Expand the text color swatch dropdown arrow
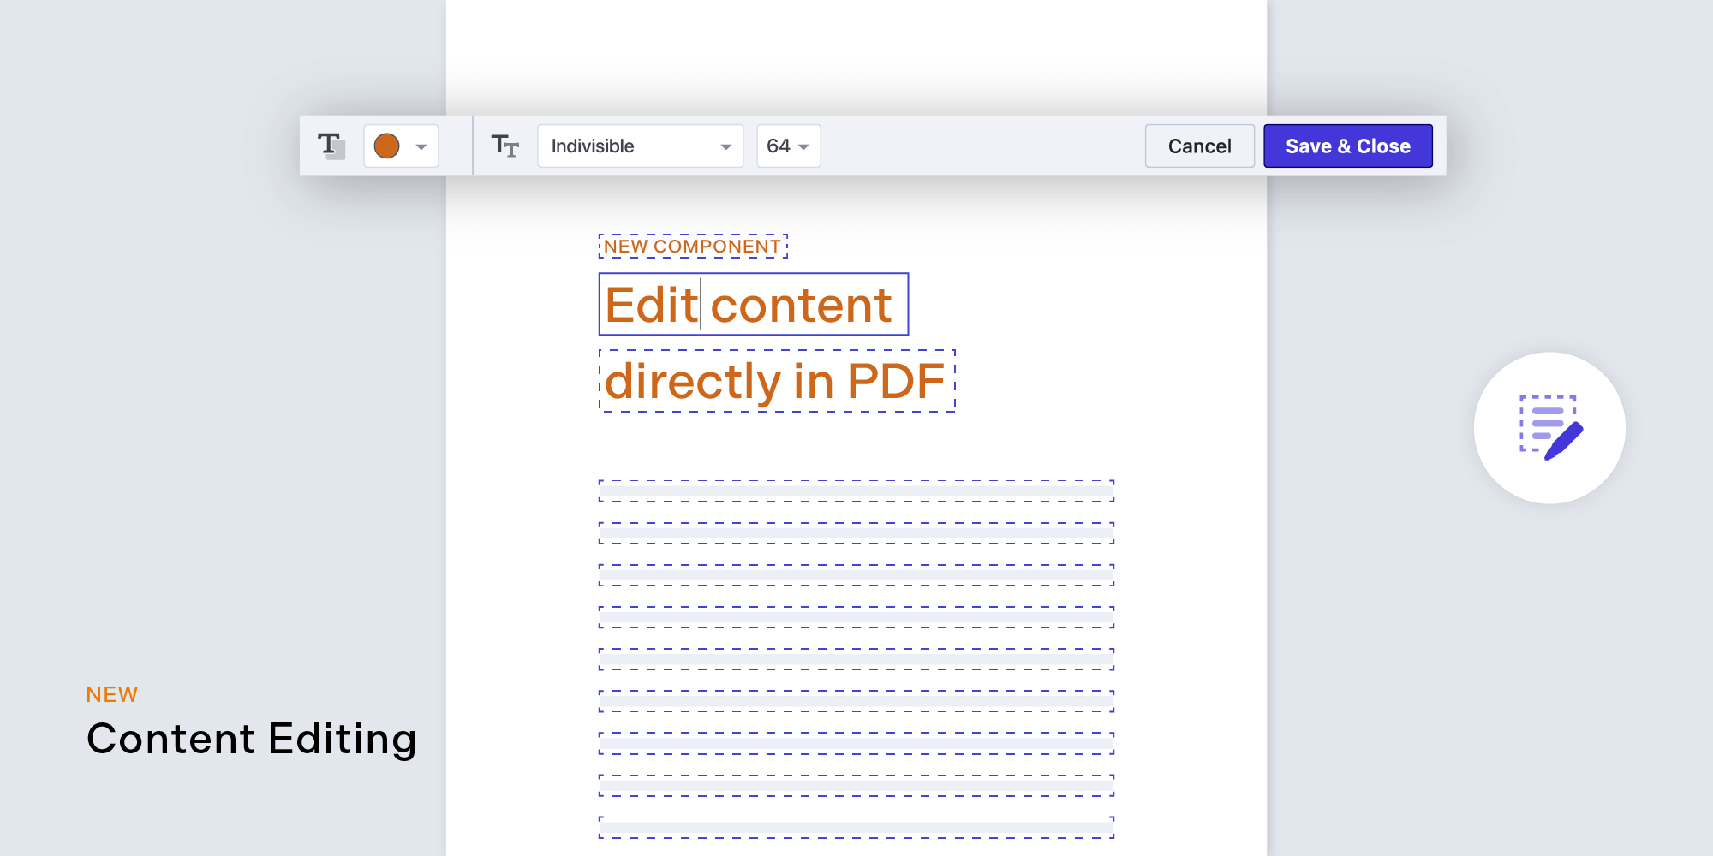Viewport: 1713px width, 856px height. pyautogui.click(x=421, y=146)
